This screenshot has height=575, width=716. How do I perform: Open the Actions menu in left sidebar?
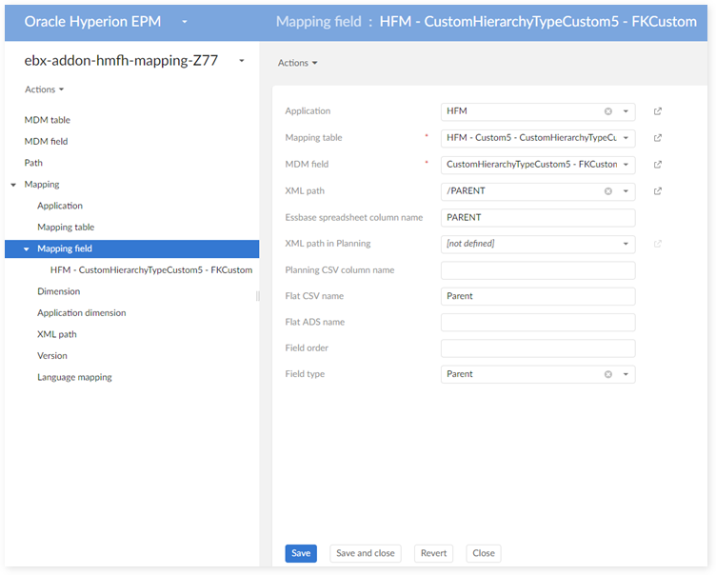click(45, 89)
